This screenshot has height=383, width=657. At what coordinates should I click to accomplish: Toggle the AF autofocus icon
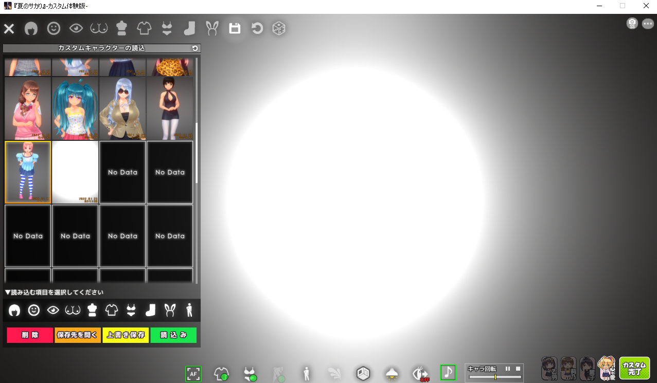pyautogui.click(x=193, y=374)
